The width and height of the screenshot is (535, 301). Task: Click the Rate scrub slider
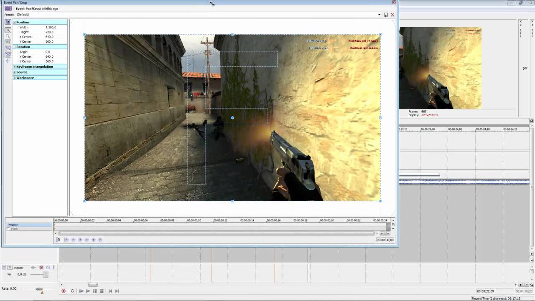pos(39,289)
